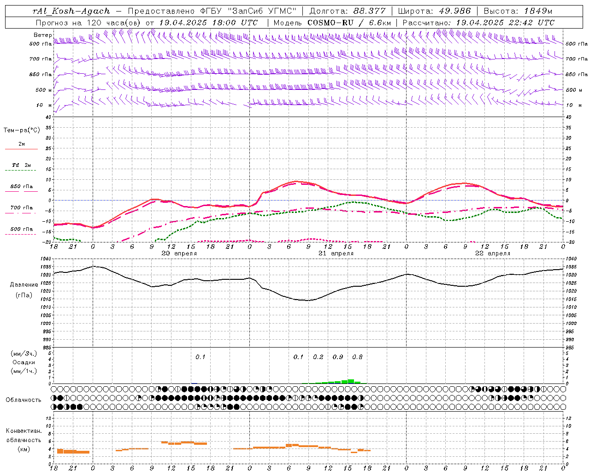The width and height of the screenshot is (590, 472).
Task: Click the Долгота: 88.377 header field
Action: pyautogui.click(x=347, y=11)
